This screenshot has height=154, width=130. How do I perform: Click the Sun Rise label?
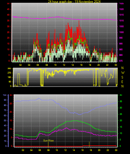click(48, 141)
